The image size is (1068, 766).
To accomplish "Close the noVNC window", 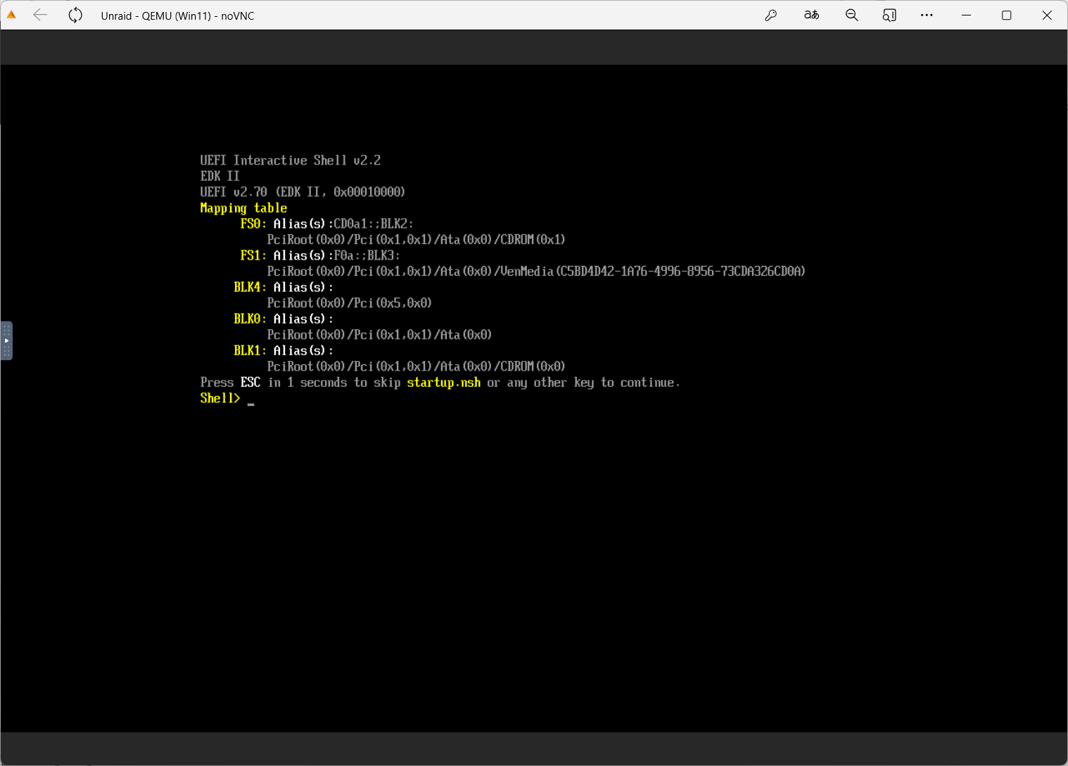I will coord(1047,15).
